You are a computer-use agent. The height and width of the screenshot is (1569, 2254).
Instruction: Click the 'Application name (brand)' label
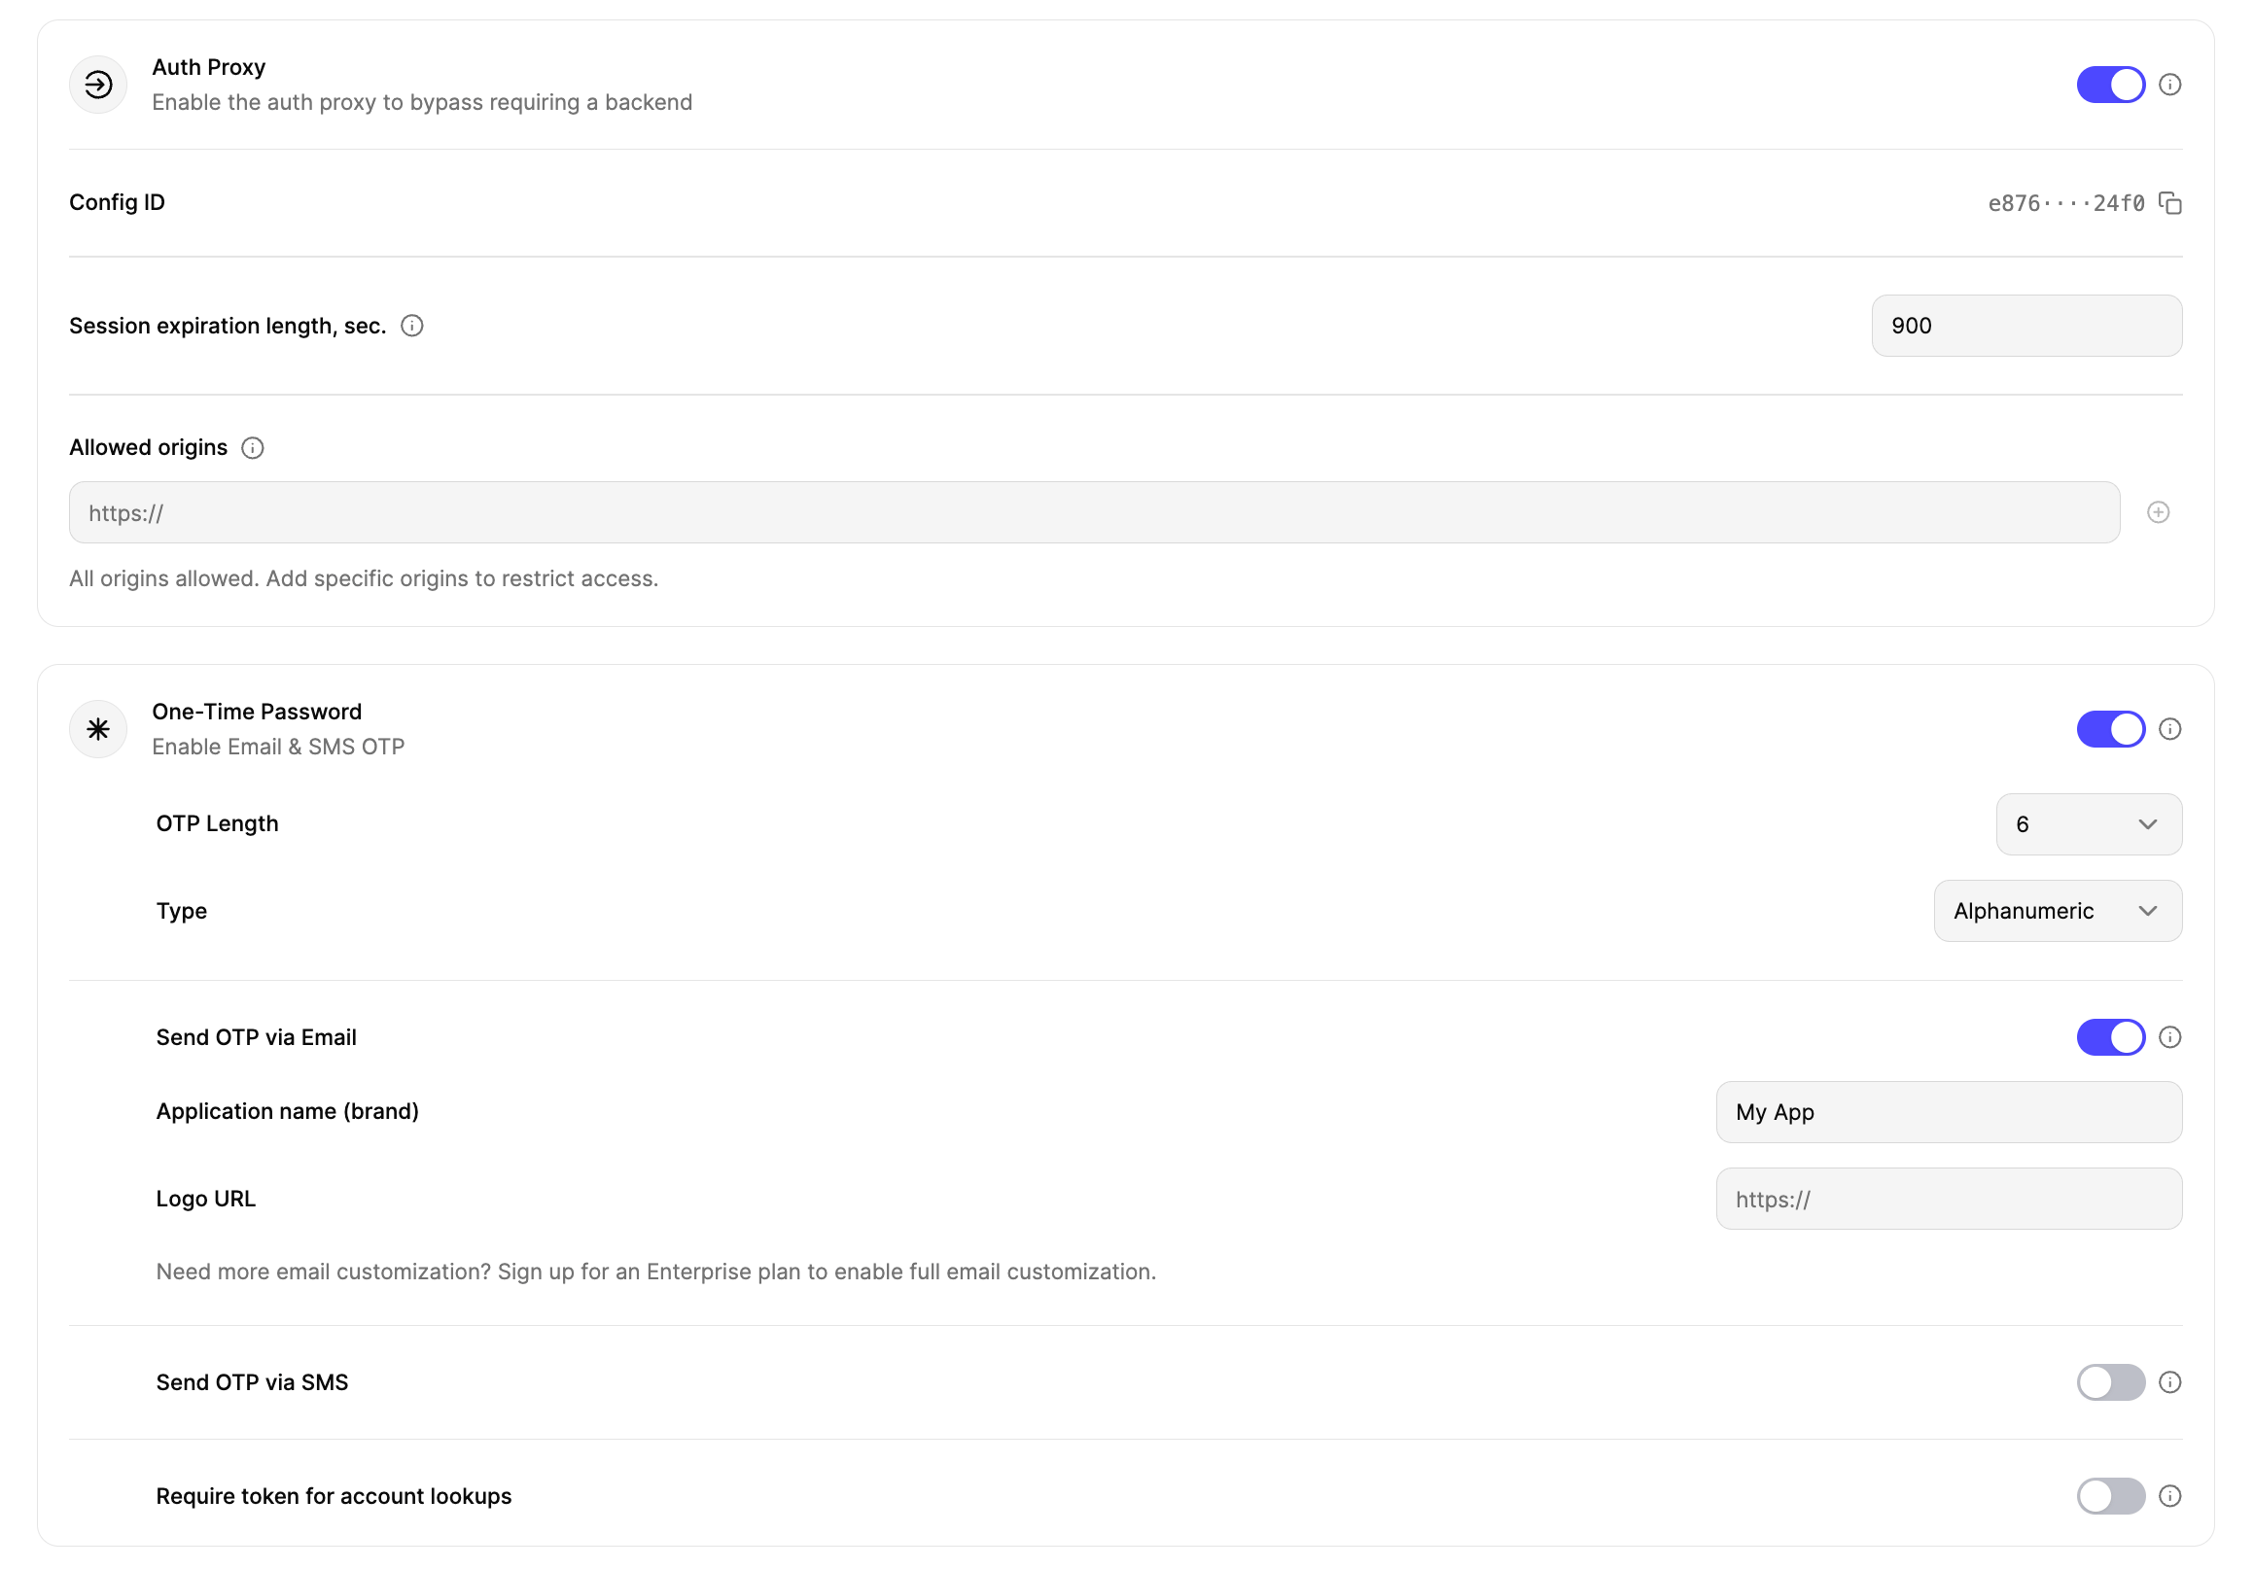[288, 1111]
